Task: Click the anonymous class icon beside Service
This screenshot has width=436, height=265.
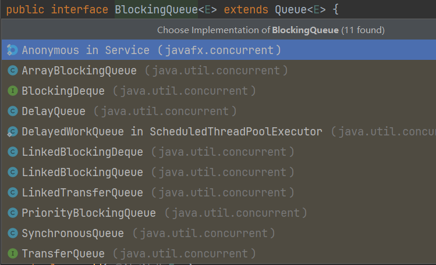Action: [x=12, y=51]
